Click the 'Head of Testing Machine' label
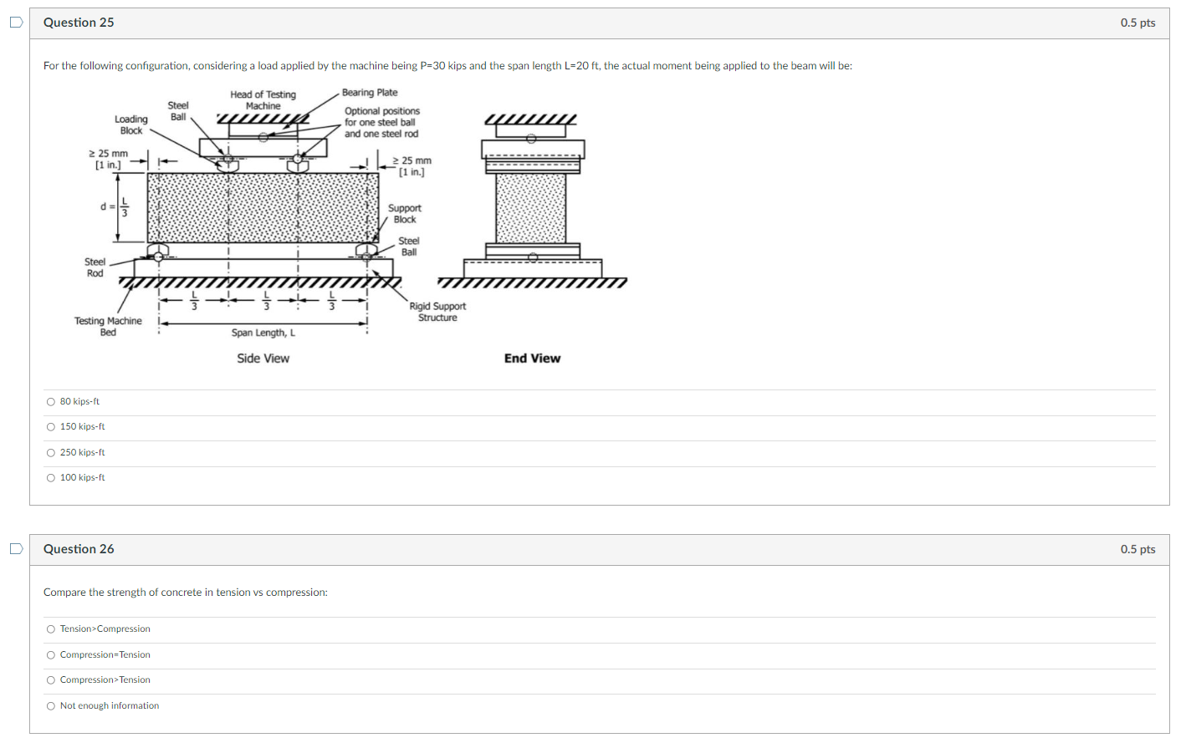1181x743 pixels. [x=263, y=100]
